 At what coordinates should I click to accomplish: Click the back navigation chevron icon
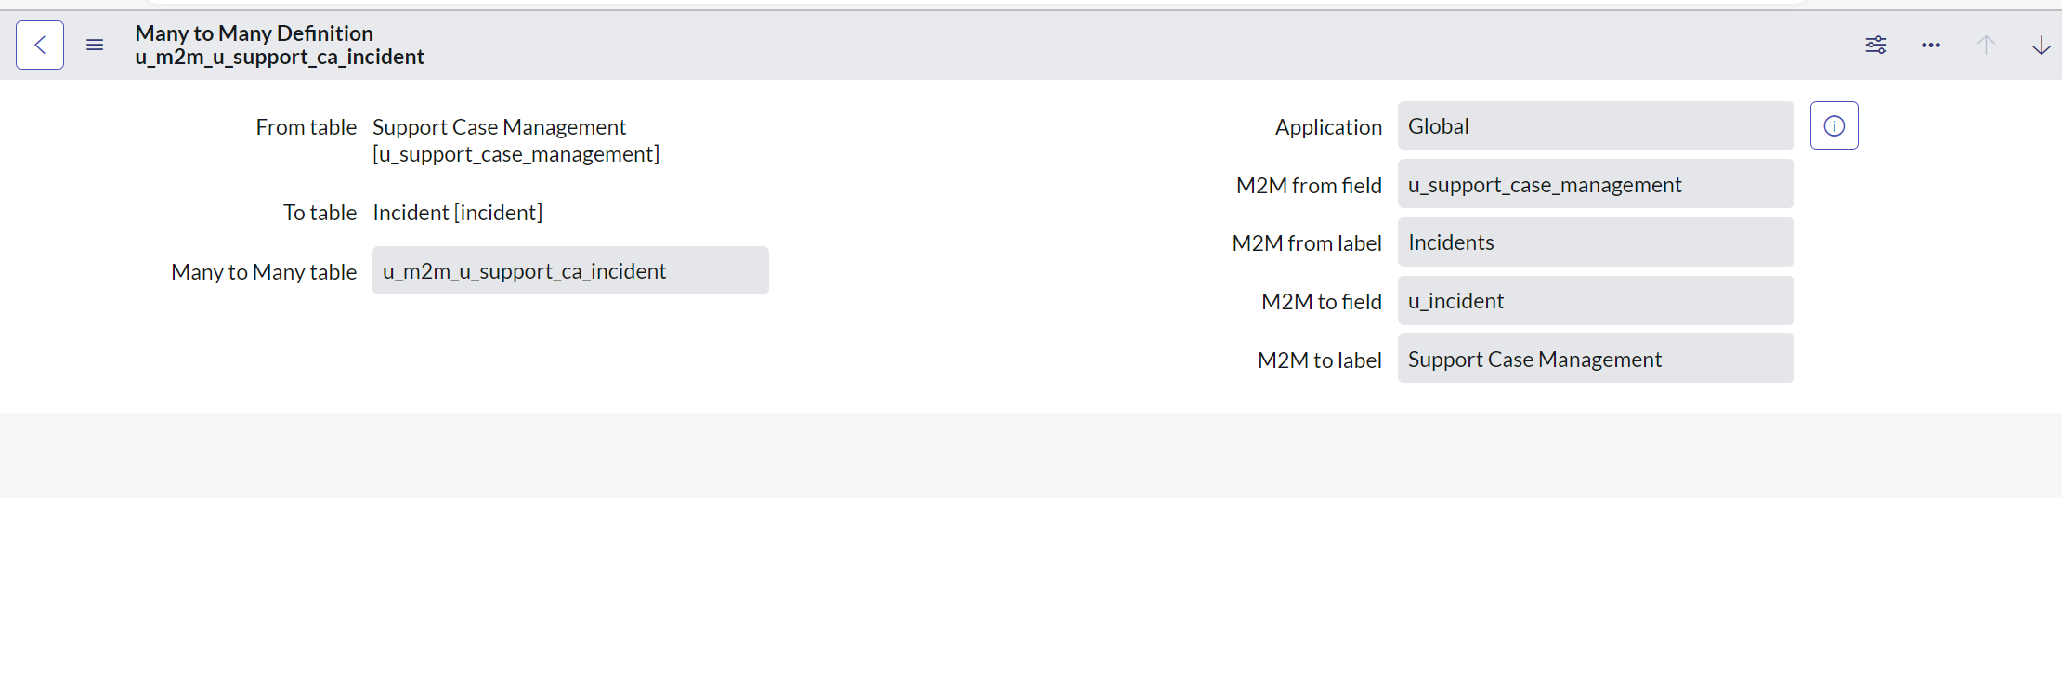coord(39,45)
